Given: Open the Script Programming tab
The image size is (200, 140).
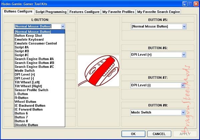Looking at the screenshot, I should pos(52,12).
